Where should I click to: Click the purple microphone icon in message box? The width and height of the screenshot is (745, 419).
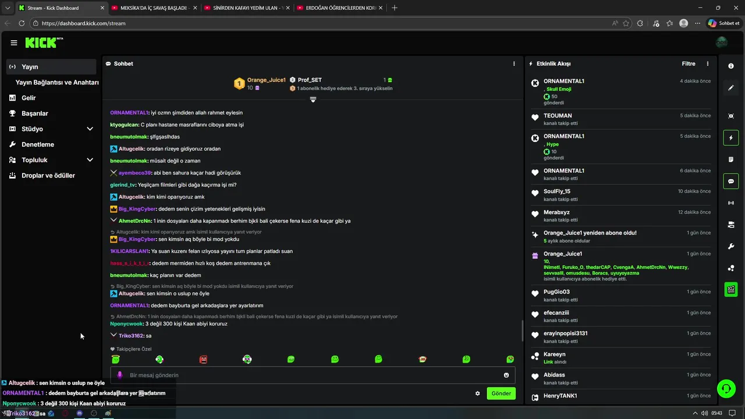(x=120, y=375)
